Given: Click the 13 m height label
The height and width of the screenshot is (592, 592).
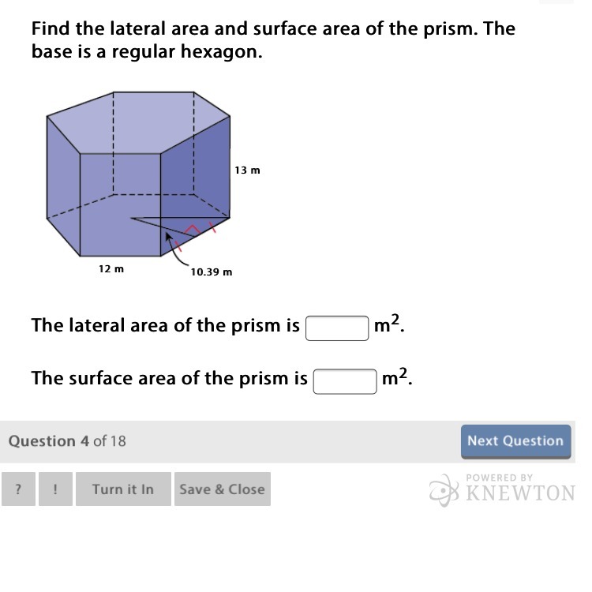Looking at the screenshot, I should (x=247, y=170).
